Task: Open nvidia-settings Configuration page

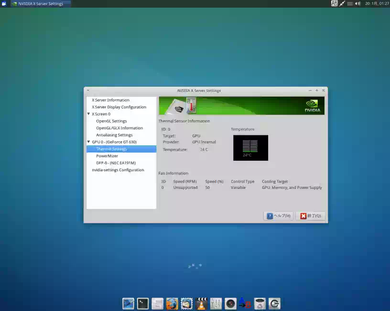Action: 118,170
